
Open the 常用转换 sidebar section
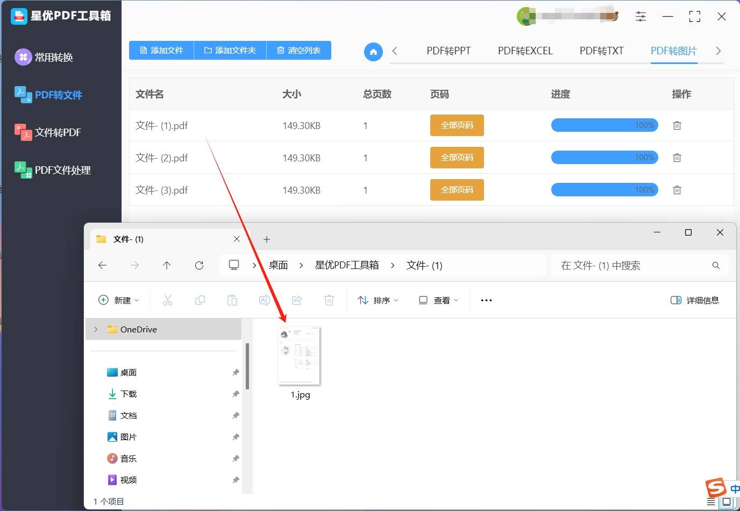pyautogui.click(x=44, y=57)
